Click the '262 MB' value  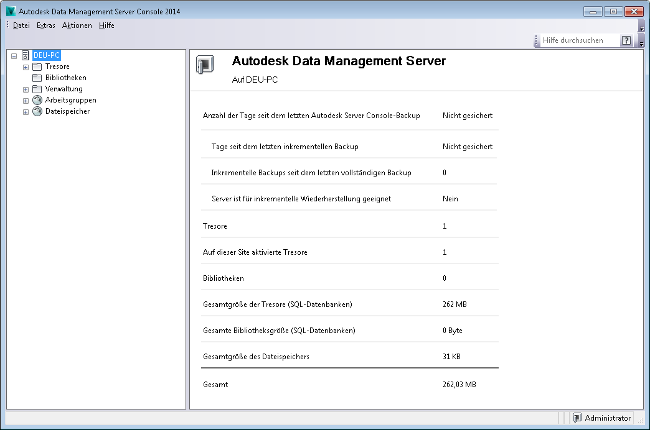[455, 304]
